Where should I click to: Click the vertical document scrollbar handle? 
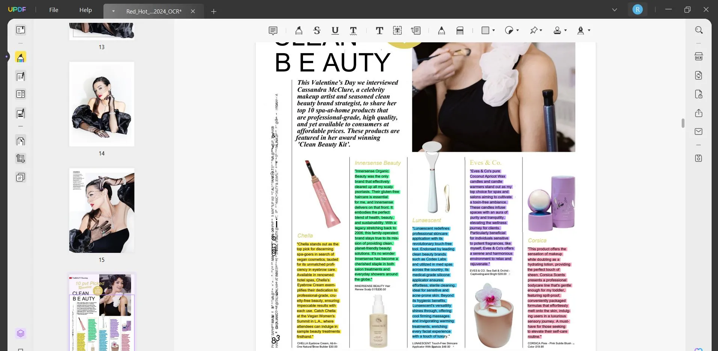tap(683, 123)
